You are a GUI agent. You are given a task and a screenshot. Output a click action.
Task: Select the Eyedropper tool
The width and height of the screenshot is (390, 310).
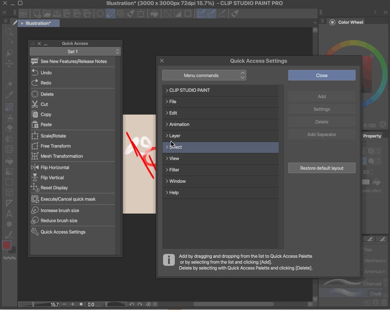point(9,95)
